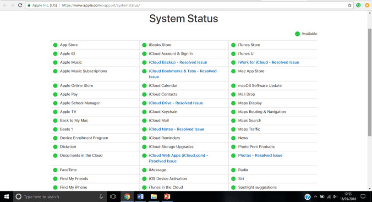Click the green status dot beside App Store
372x202 pixels.
(x=55, y=45)
